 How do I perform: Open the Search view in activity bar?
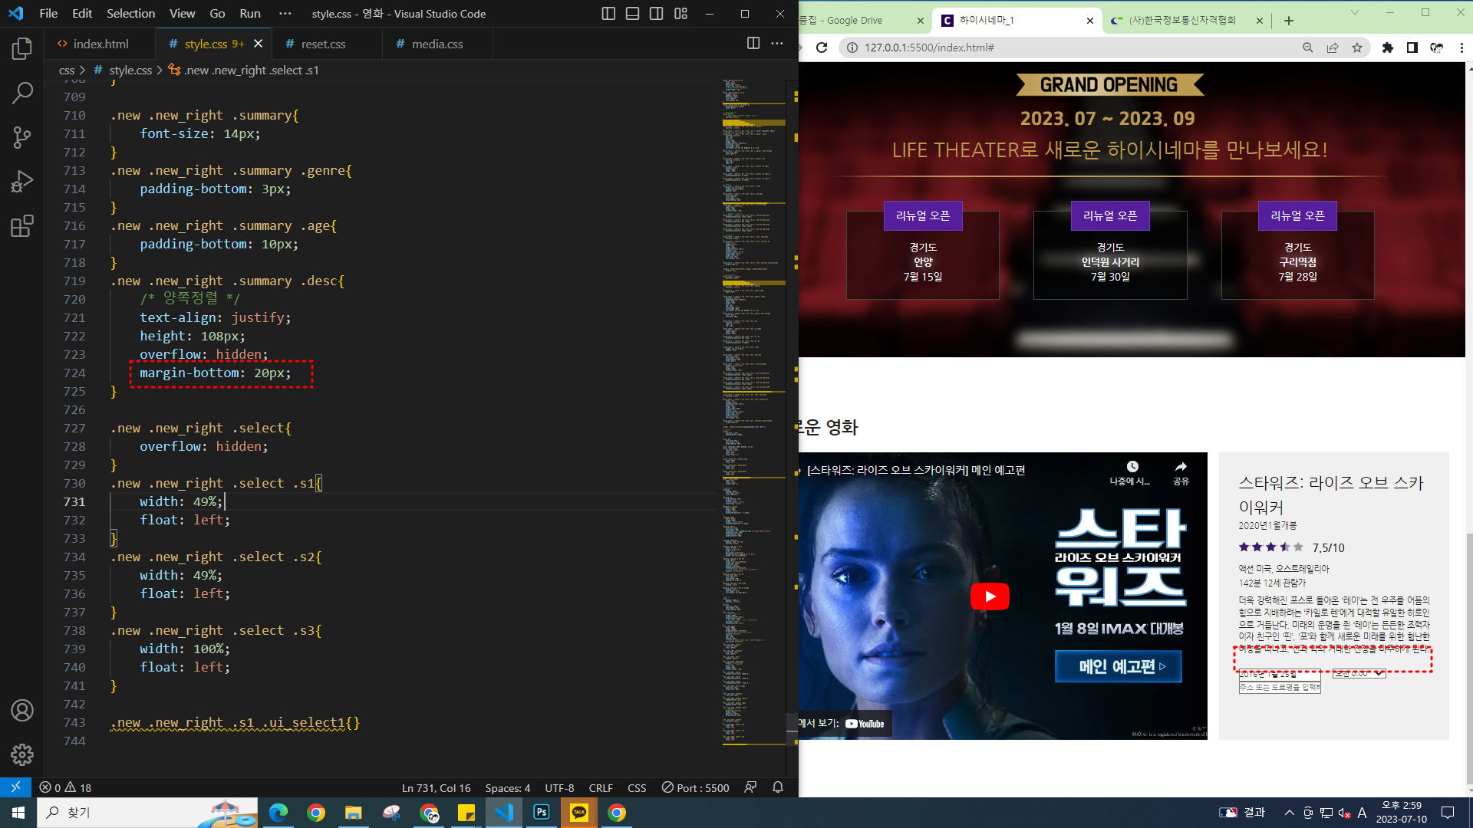22,93
